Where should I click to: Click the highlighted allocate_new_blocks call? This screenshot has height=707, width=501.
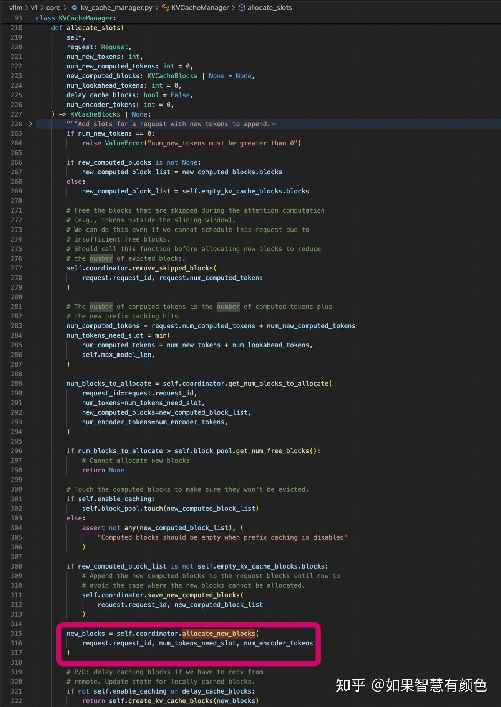219,634
